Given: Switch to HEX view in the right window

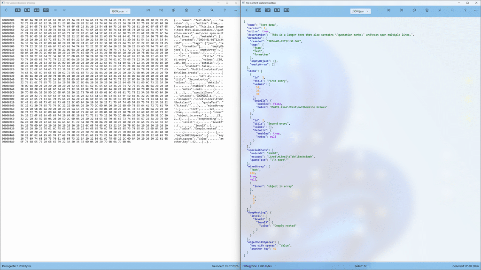Looking at the screenshot, I should (x=267, y=10).
